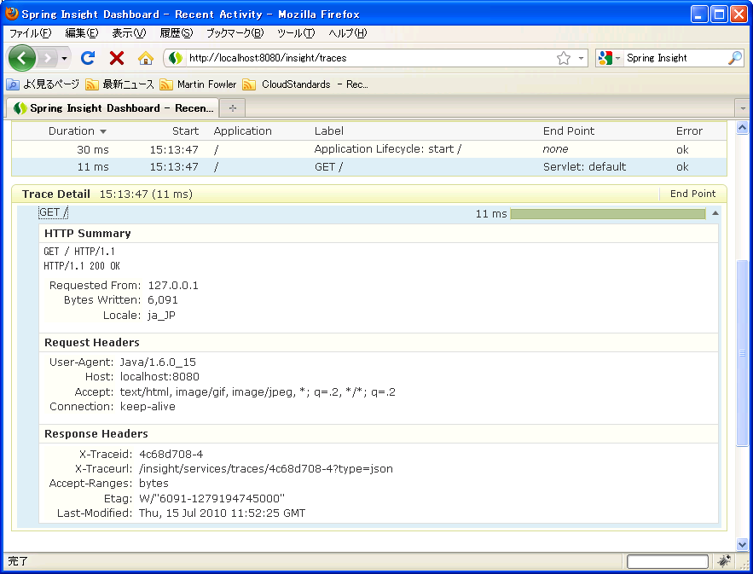Sort traces by End Point column header
Viewport: 753px width, 574px height.
tap(569, 131)
